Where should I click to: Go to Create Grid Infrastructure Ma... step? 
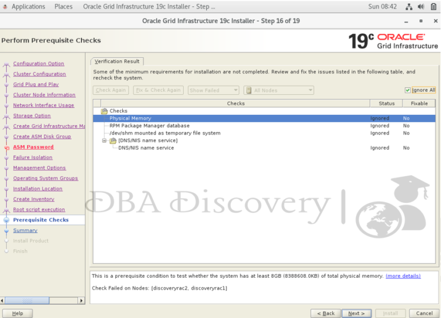tap(49, 126)
